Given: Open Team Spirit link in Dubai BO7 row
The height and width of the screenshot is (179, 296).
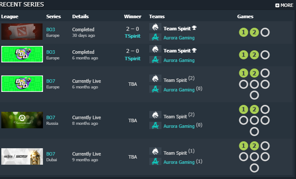Looking at the screenshot, I should [x=175, y=153].
